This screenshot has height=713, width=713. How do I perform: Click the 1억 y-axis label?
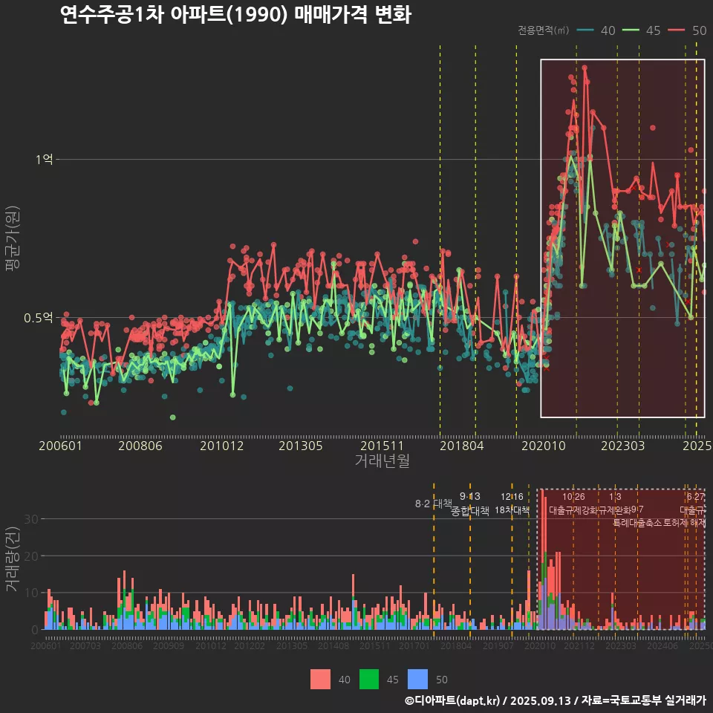pyautogui.click(x=45, y=159)
